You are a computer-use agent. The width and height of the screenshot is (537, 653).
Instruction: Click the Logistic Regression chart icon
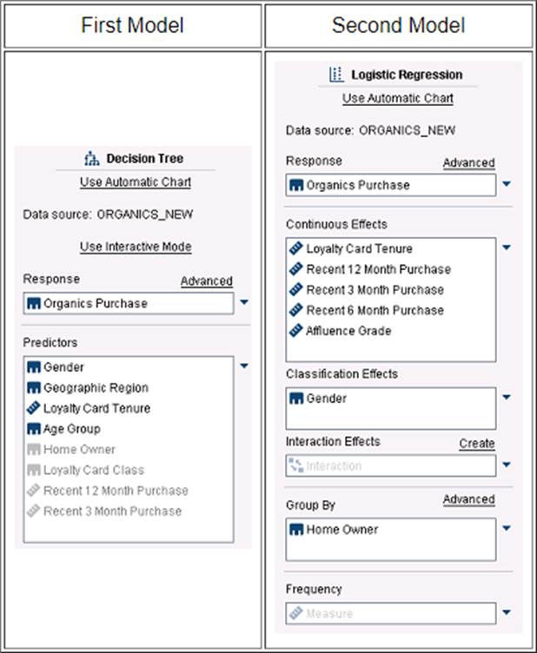click(x=336, y=75)
